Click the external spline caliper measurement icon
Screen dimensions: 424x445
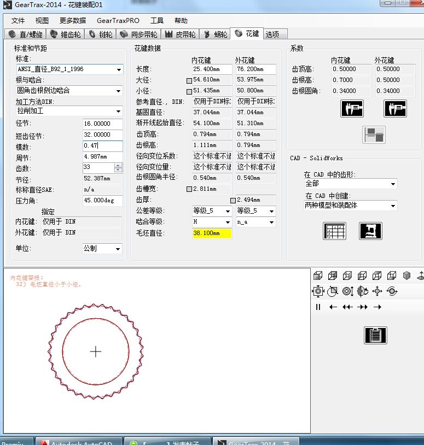[395, 108]
